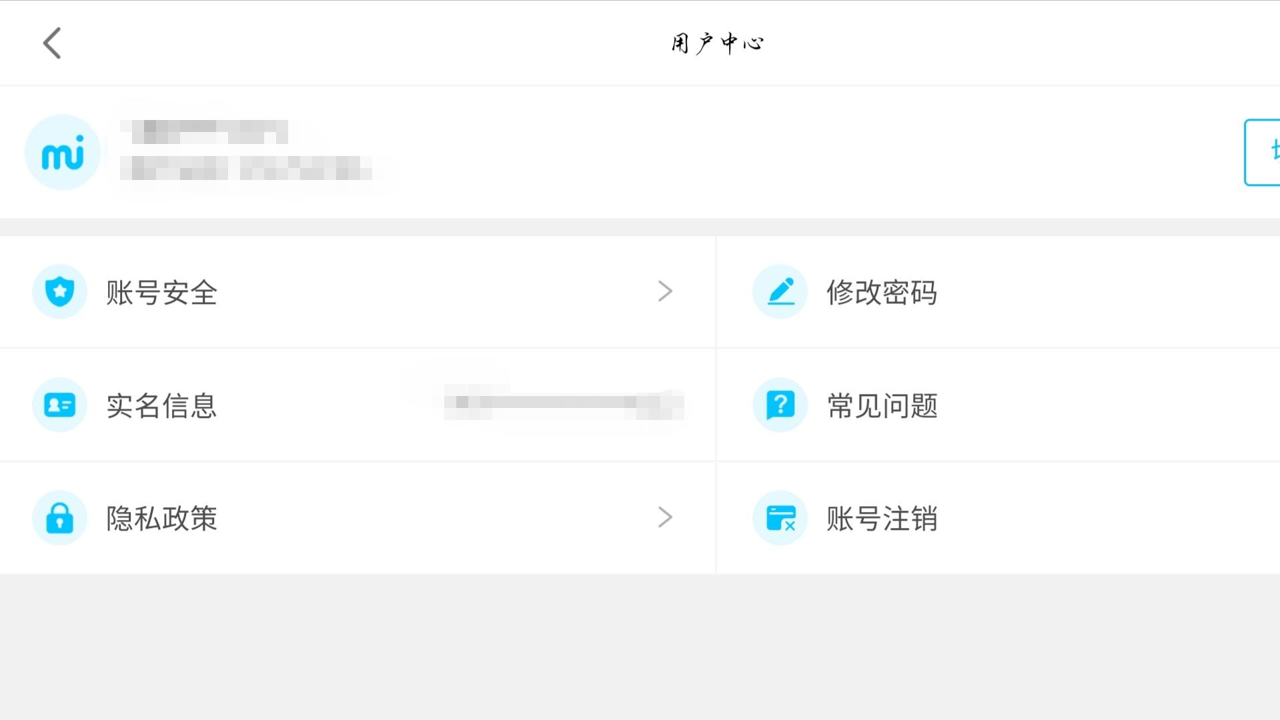Image resolution: width=1280 pixels, height=720 pixels.
Task: Tap the 账号注销 option
Action: point(882,519)
